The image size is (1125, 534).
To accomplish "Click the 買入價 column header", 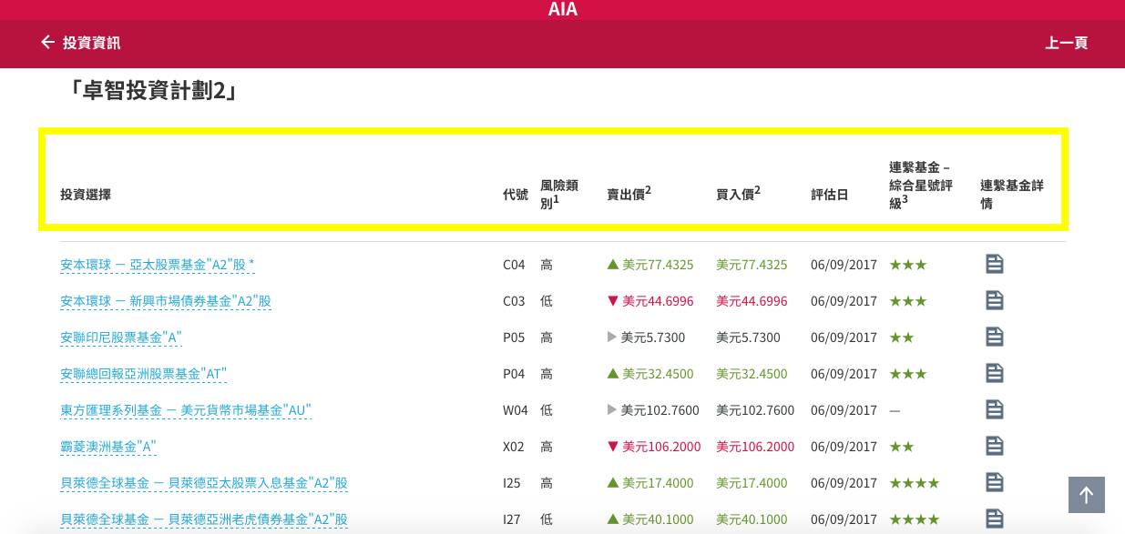I will (x=738, y=193).
